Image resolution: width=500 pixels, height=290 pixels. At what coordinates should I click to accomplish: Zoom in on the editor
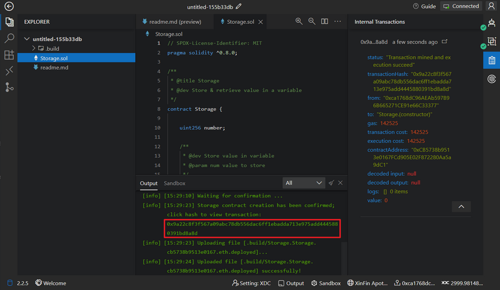point(299,22)
